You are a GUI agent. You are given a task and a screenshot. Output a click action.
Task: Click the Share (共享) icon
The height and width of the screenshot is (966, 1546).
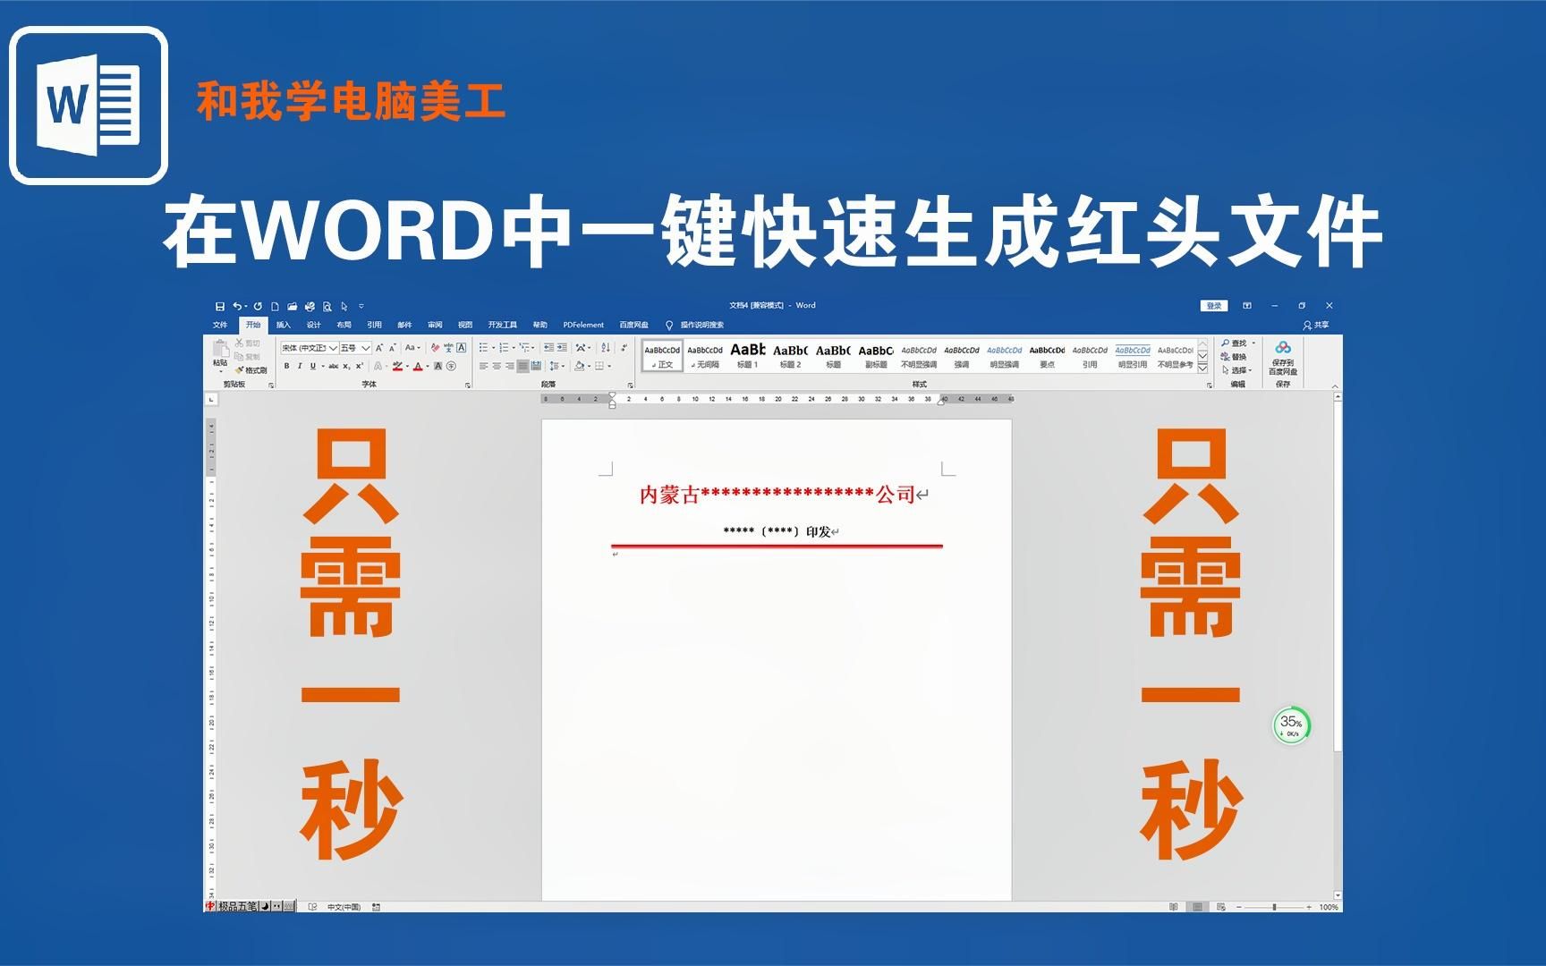(1315, 325)
